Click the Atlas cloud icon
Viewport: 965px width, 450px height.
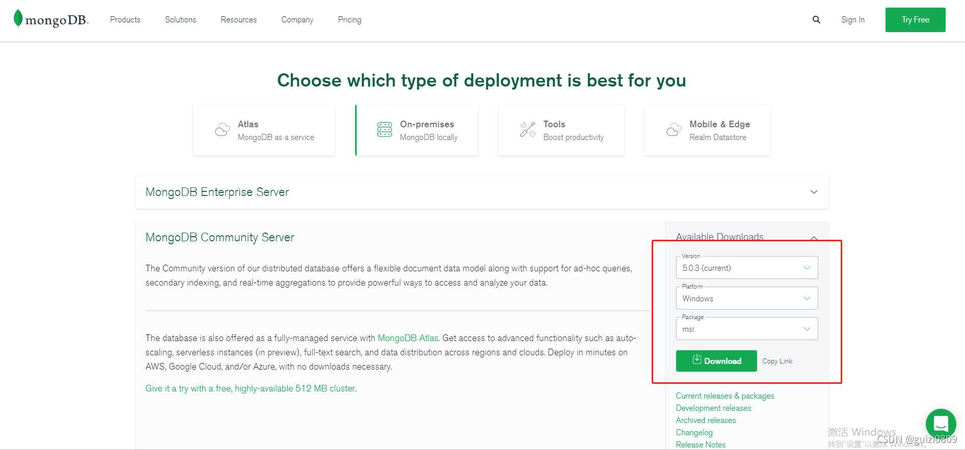222,130
